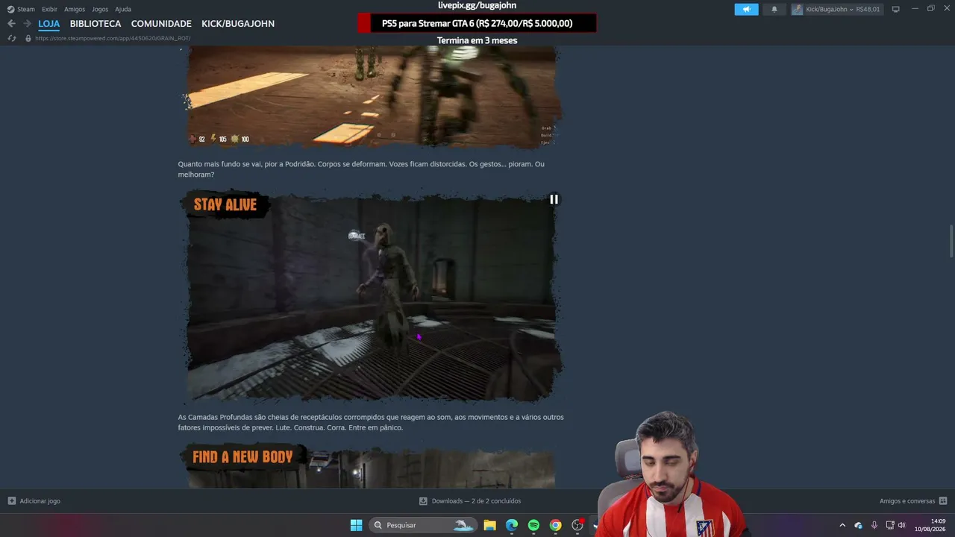
Task: Click the page's vertical scrollbar thumb
Action: click(x=951, y=241)
